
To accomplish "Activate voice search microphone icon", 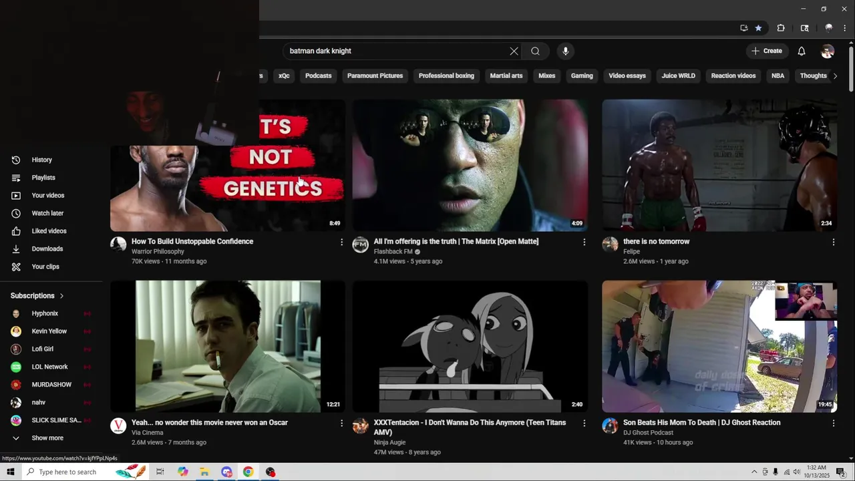I will click(x=566, y=51).
